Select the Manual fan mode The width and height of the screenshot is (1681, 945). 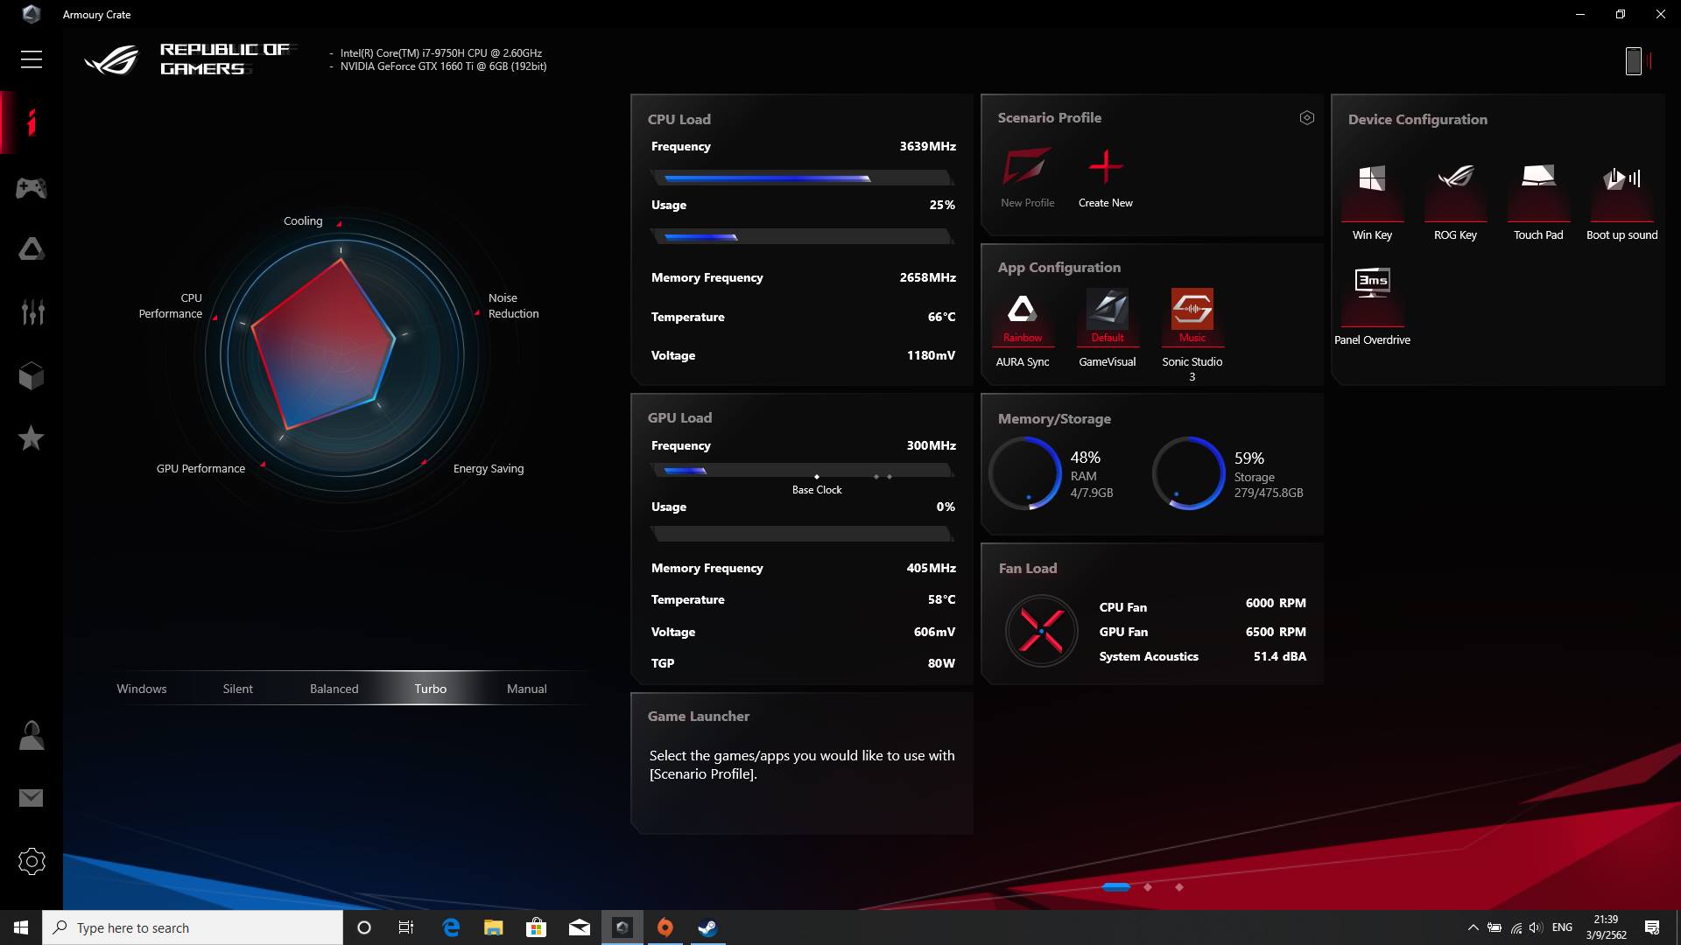coord(526,689)
